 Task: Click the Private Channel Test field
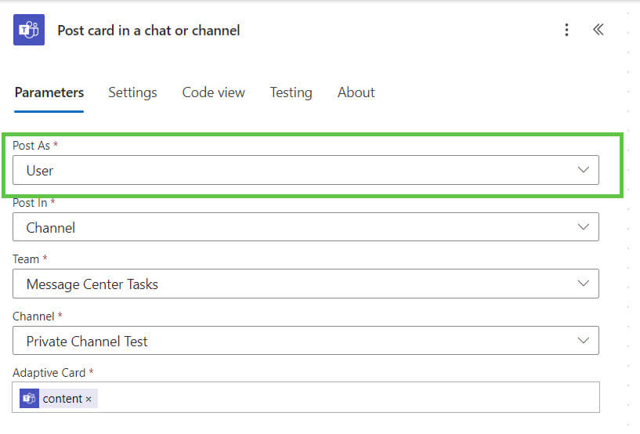point(306,341)
